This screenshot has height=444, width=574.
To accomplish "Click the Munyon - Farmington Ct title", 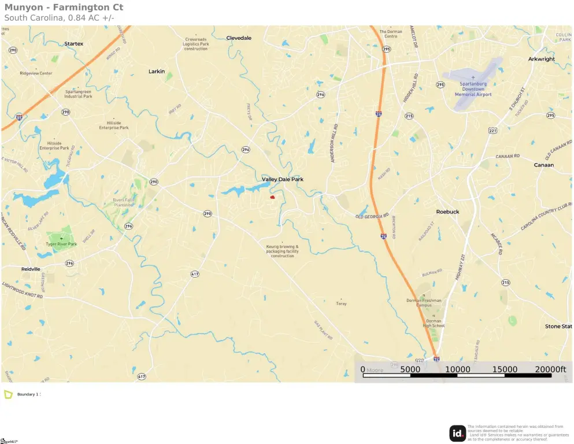I will 64,8.
